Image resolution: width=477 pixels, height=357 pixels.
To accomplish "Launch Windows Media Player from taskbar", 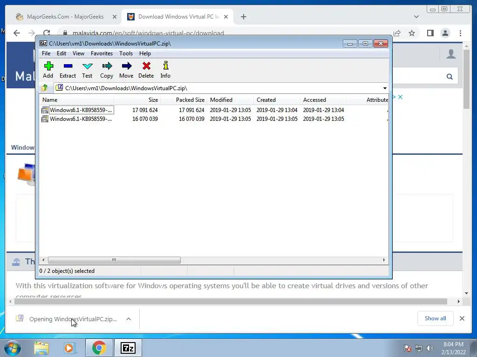I will click(x=69, y=348).
